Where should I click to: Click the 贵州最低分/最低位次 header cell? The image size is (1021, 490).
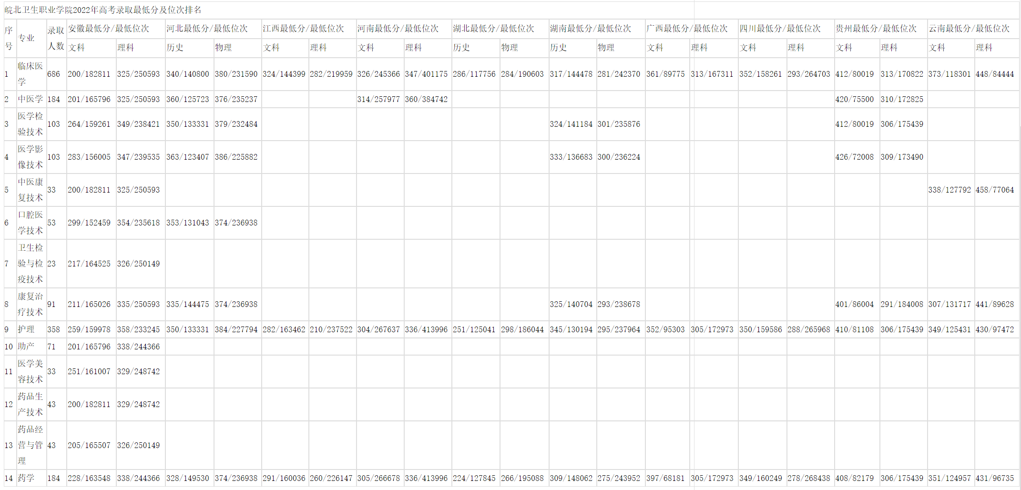coord(876,29)
